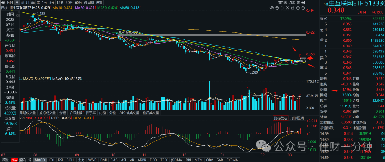Open the 多周期 multi-period view
Screen dimensions: 385x162
[x=89, y=3]
